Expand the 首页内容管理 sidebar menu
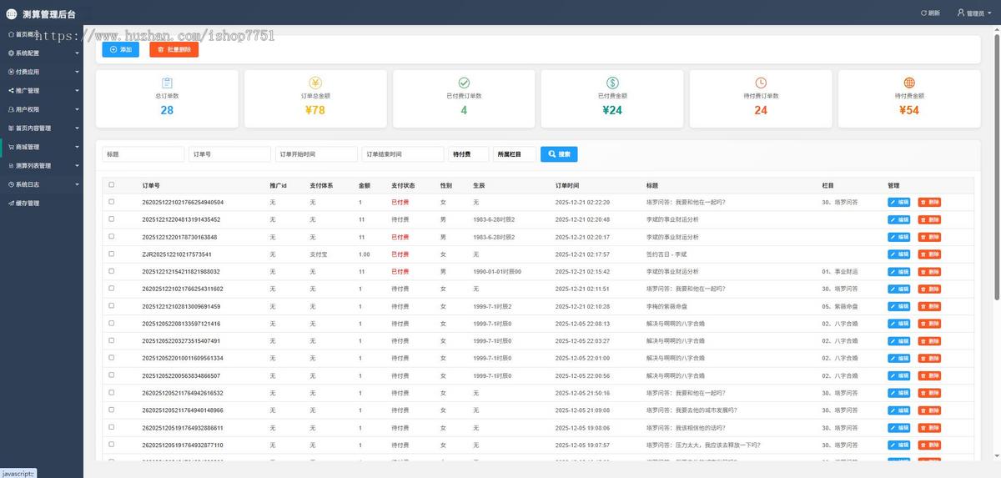Image resolution: width=1001 pixels, height=478 pixels. click(x=42, y=128)
